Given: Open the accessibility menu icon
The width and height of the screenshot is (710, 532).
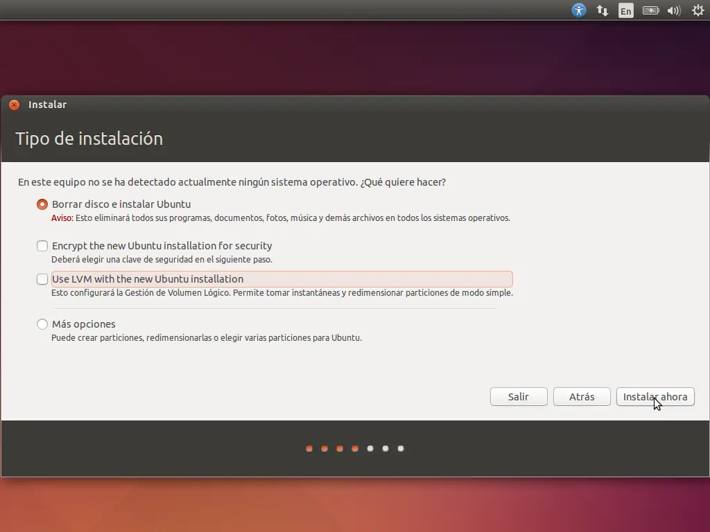Looking at the screenshot, I should (x=579, y=10).
